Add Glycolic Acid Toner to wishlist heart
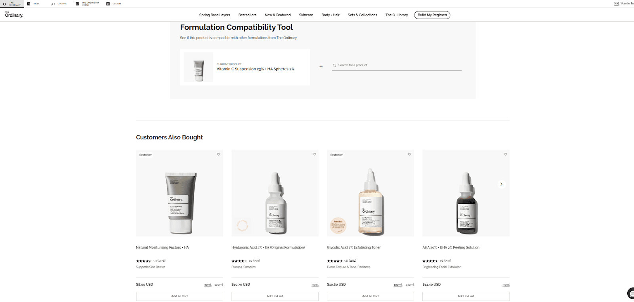The width and height of the screenshot is (634, 302). click(x=410, y=154)
